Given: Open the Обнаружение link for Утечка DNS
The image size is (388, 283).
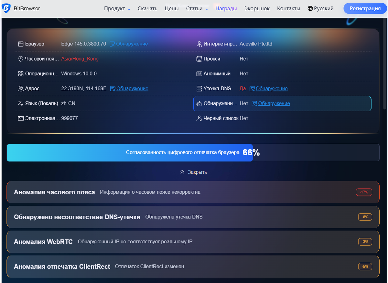Looking at the screenshot, I should tap(272, 88).
